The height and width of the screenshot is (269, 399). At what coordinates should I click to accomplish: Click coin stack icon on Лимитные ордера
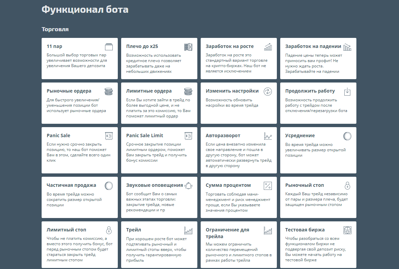[x=188, y=91]
